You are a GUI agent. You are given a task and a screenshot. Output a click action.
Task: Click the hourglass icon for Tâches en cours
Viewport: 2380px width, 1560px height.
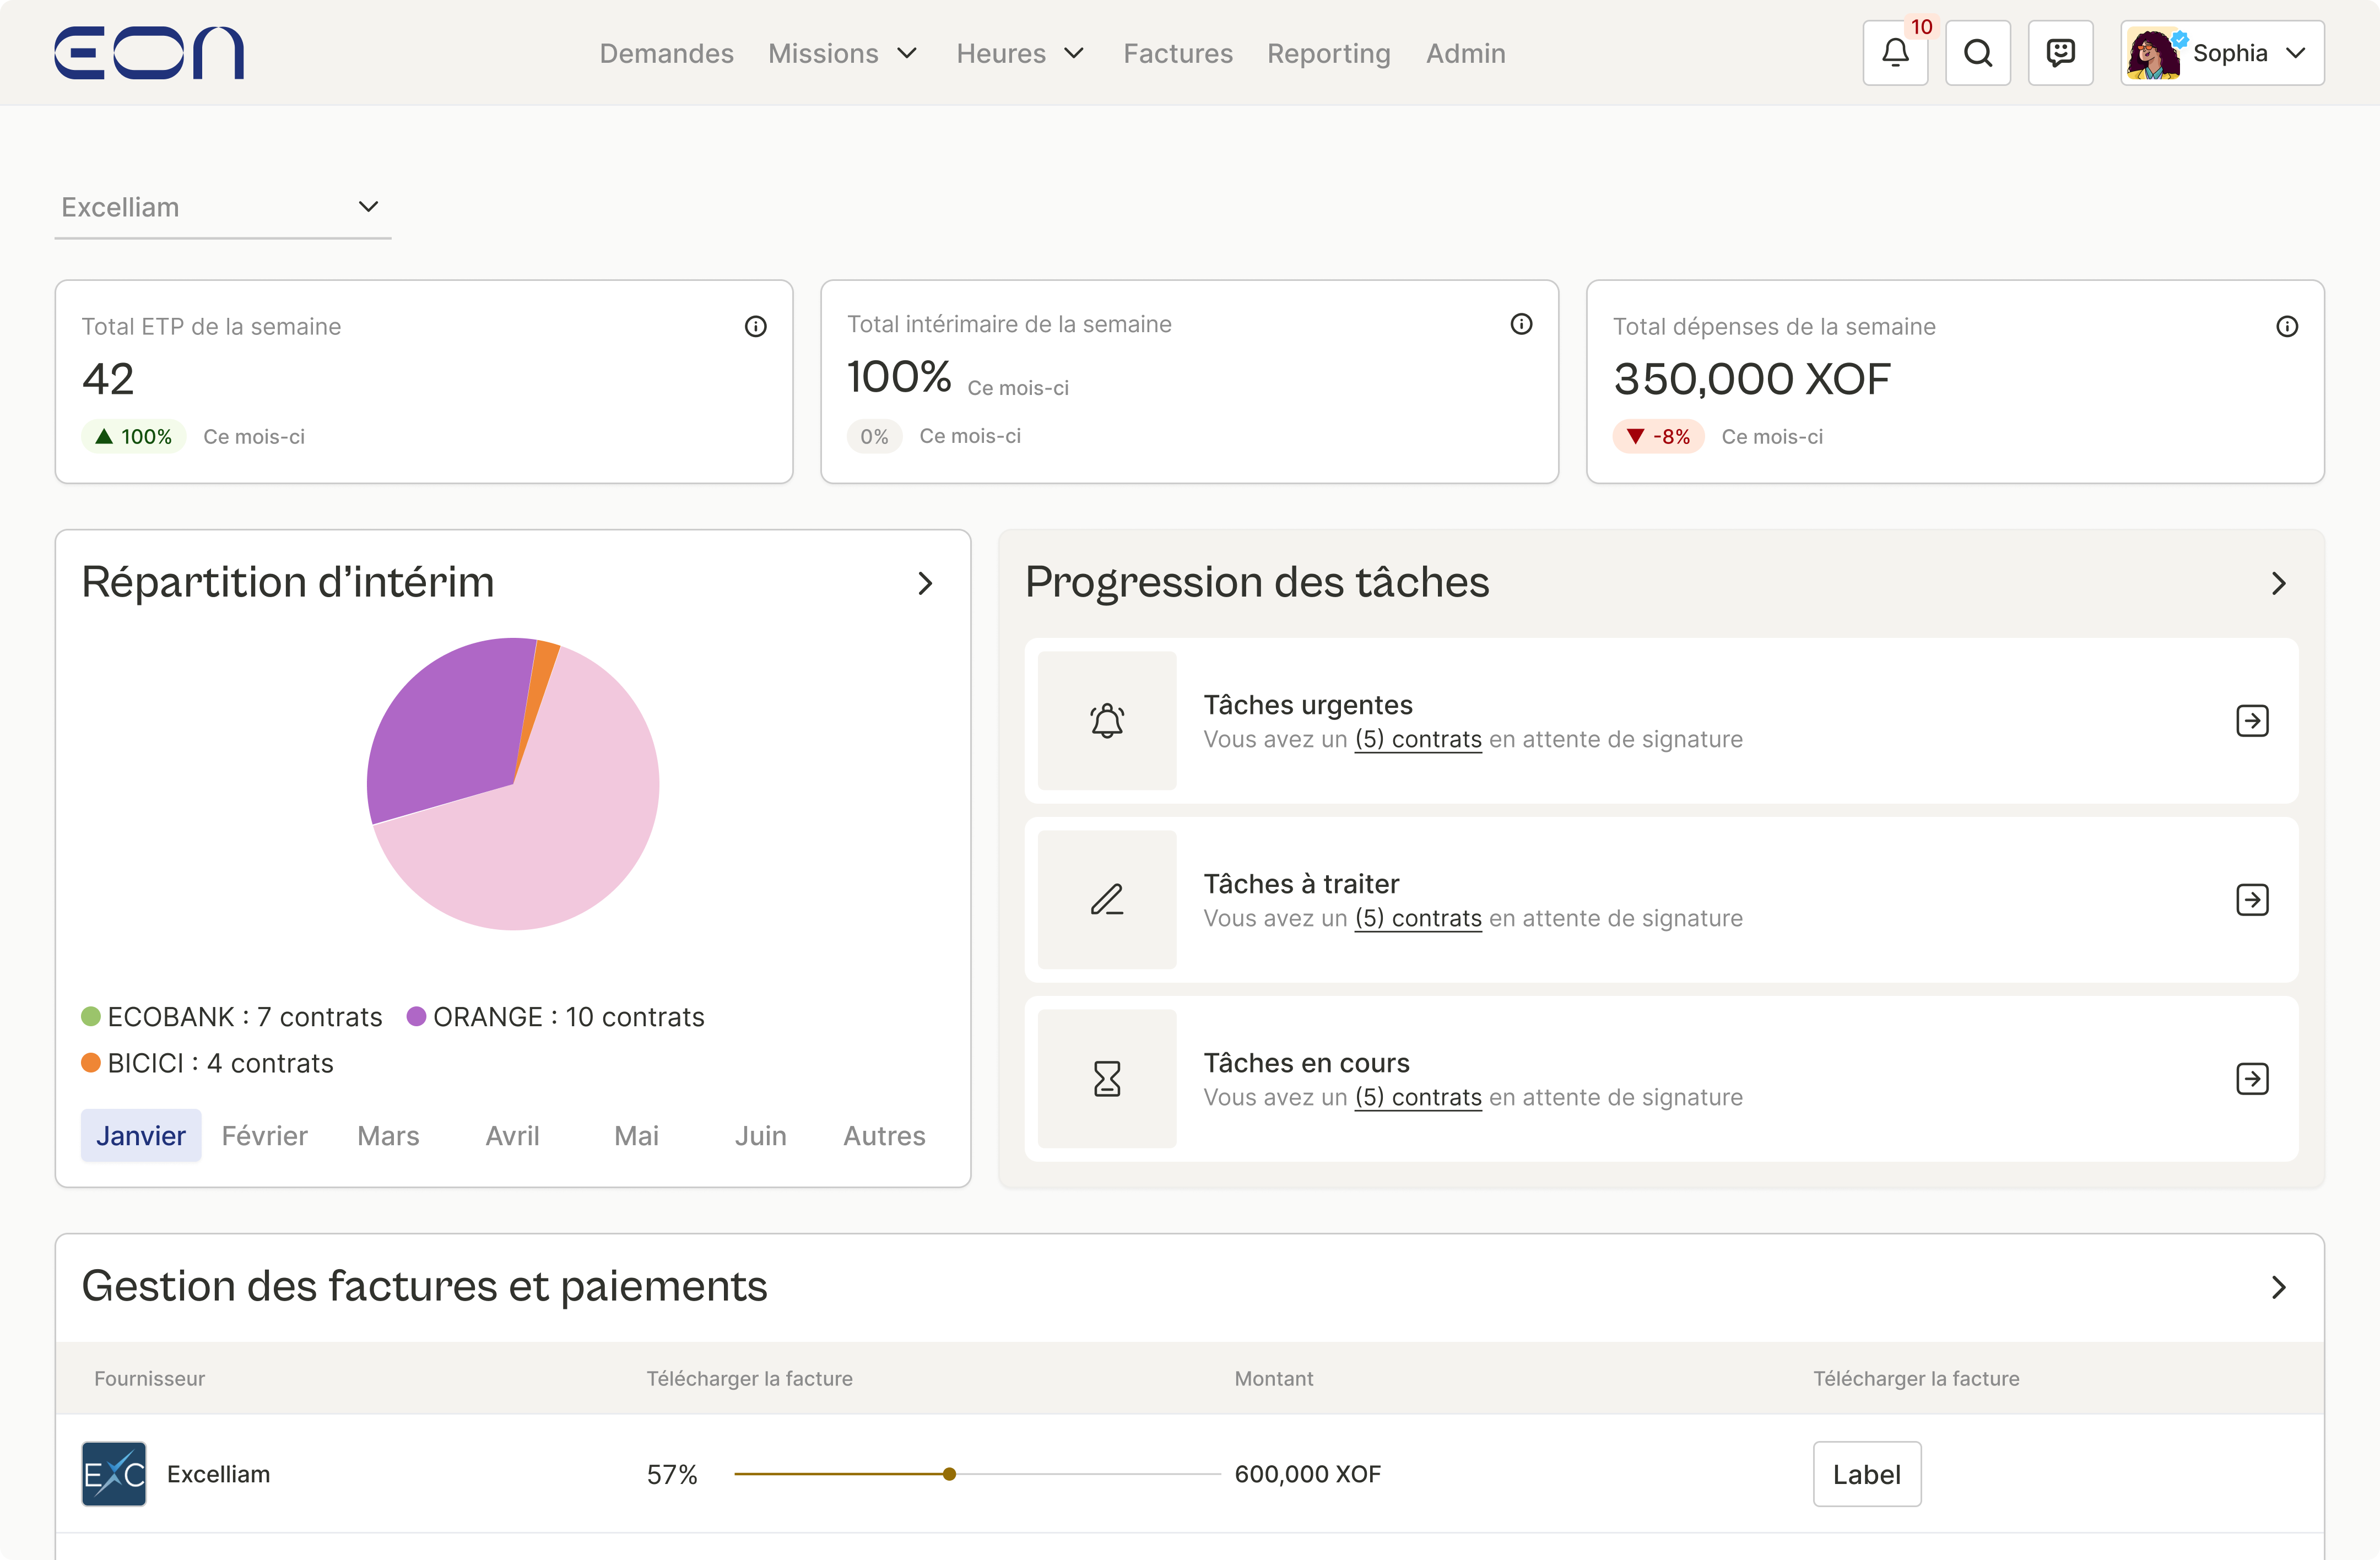(x=1106, y=1078)
